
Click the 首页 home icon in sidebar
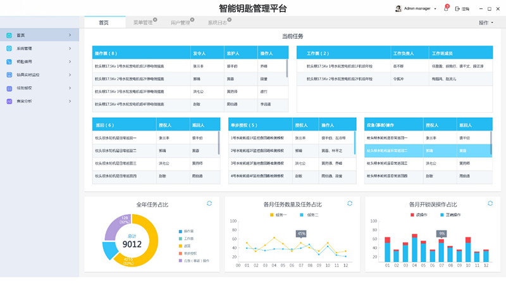[x=9, y=35]
